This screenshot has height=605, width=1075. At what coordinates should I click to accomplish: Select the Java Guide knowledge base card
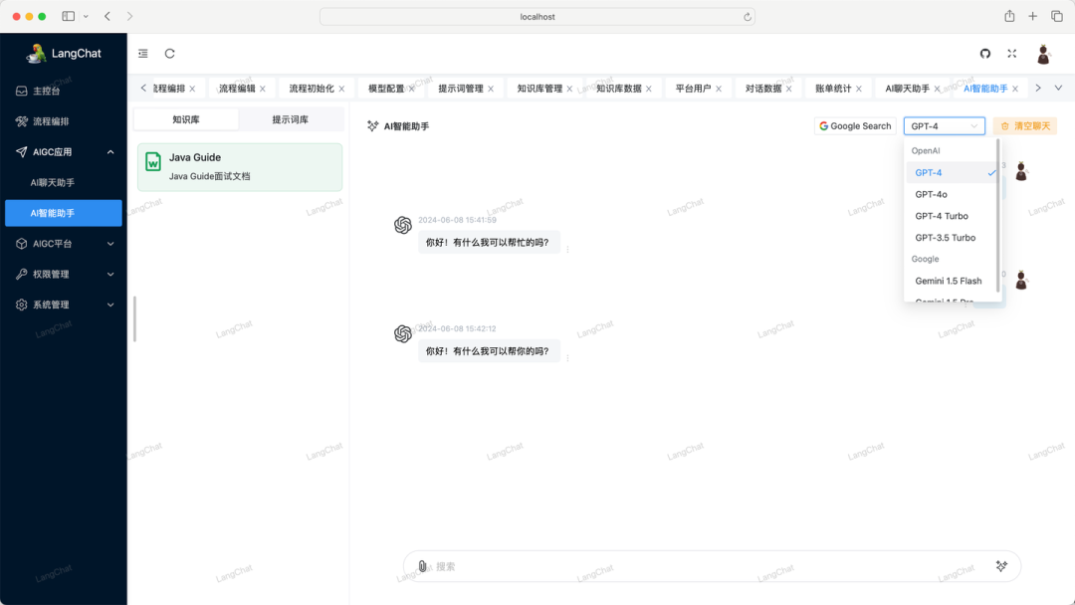239,166
